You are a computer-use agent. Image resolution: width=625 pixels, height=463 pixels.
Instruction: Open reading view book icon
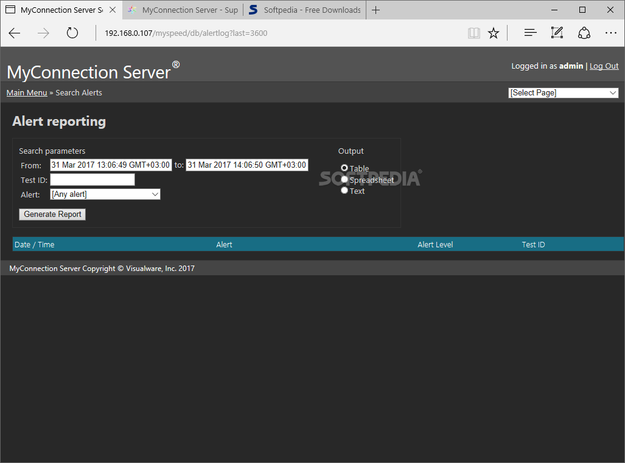[x=473, y=33]
